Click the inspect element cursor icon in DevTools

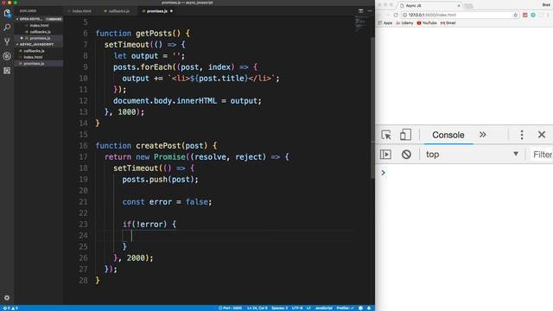(386, 135)
